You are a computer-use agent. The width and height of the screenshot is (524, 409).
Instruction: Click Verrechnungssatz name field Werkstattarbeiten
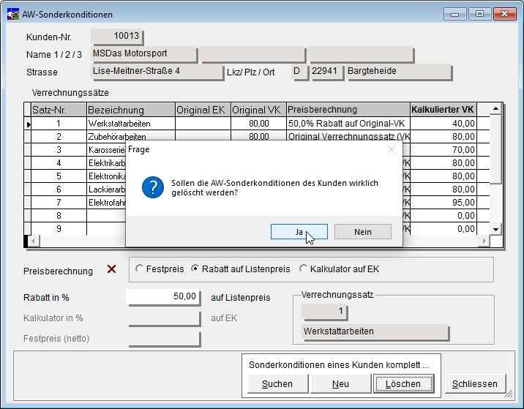pos(375,332)
